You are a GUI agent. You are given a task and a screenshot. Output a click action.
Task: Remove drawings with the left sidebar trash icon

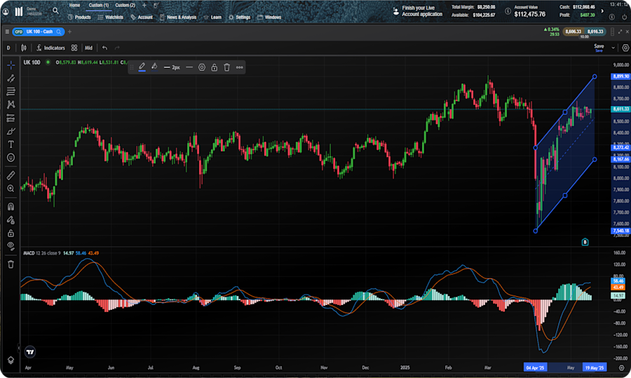pyautogui.click(x=11, y=264)
